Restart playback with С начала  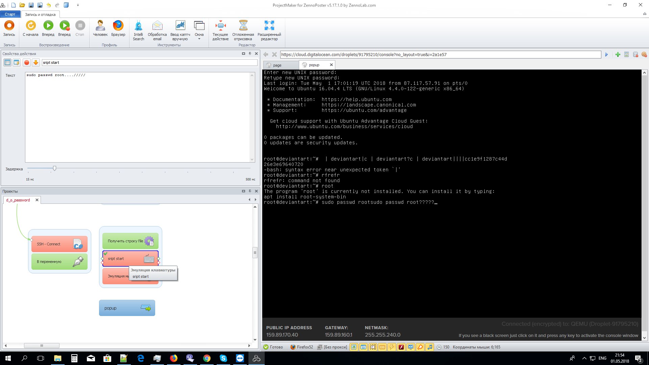click(x=30, y=29)
